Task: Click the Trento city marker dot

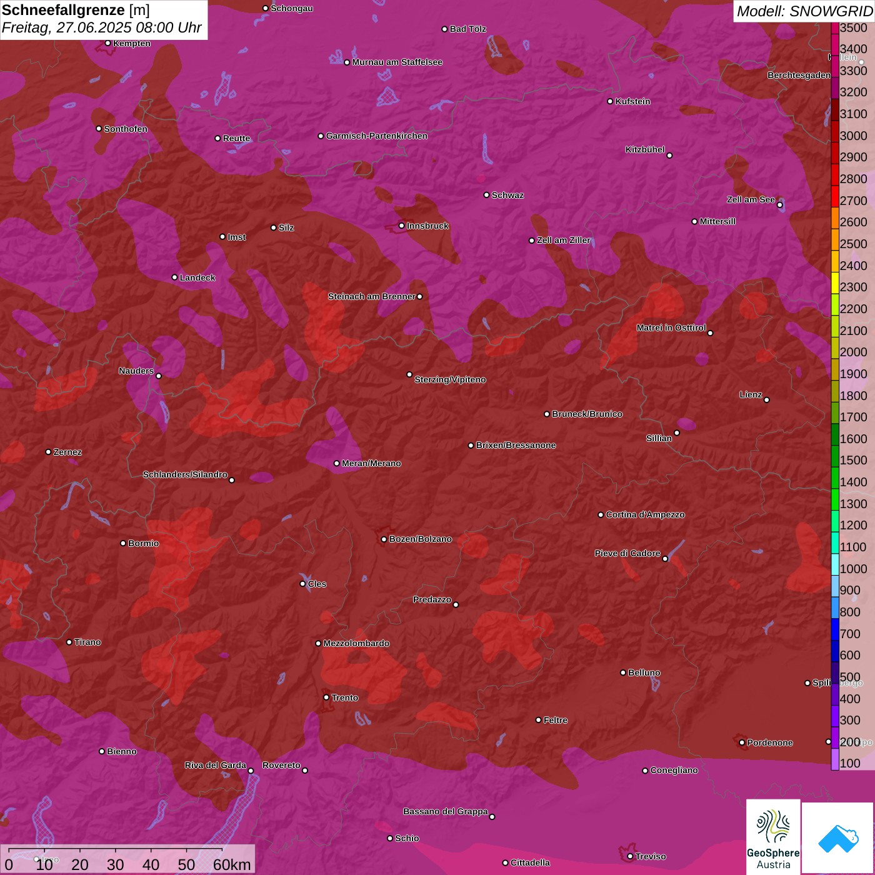Action: (x=326, y=697)
